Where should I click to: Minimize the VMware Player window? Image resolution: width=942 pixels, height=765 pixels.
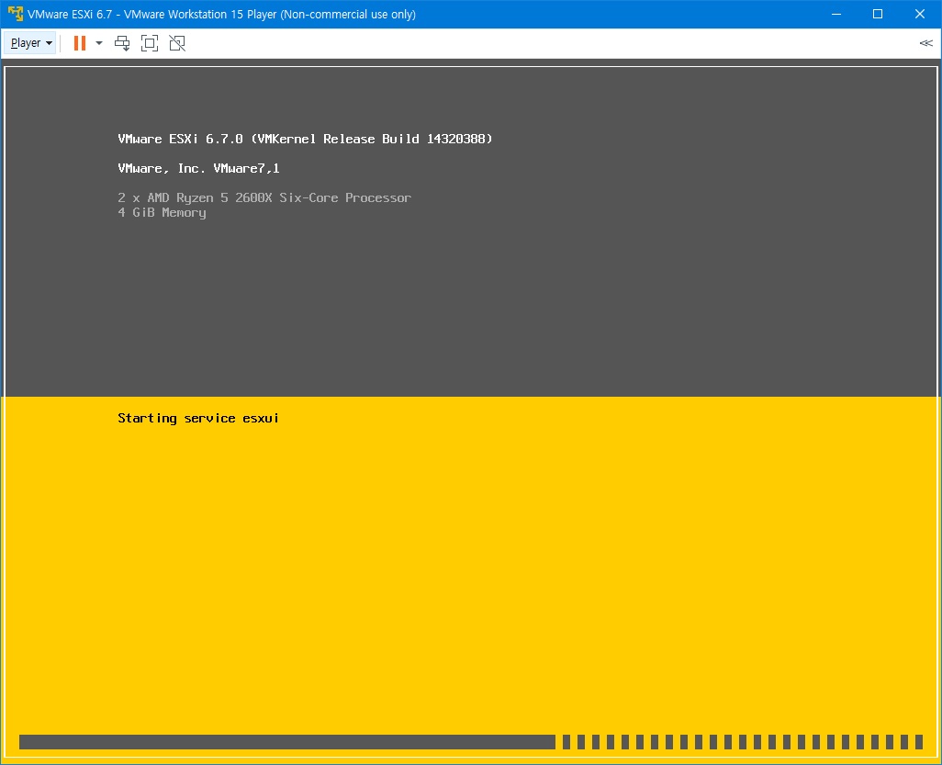[835, 14]
